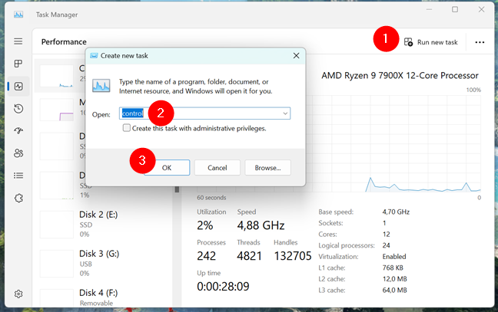This screenshot has width=498, height=312.
Task: Click the Logical processors value 24
Action: 387,245
